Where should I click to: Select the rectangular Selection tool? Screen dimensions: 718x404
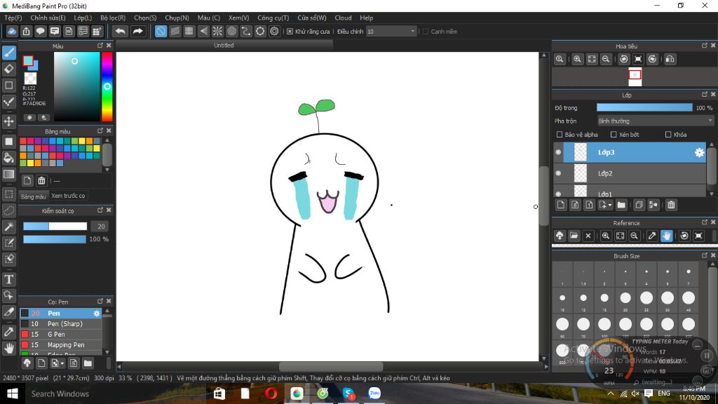pos(8,194)
